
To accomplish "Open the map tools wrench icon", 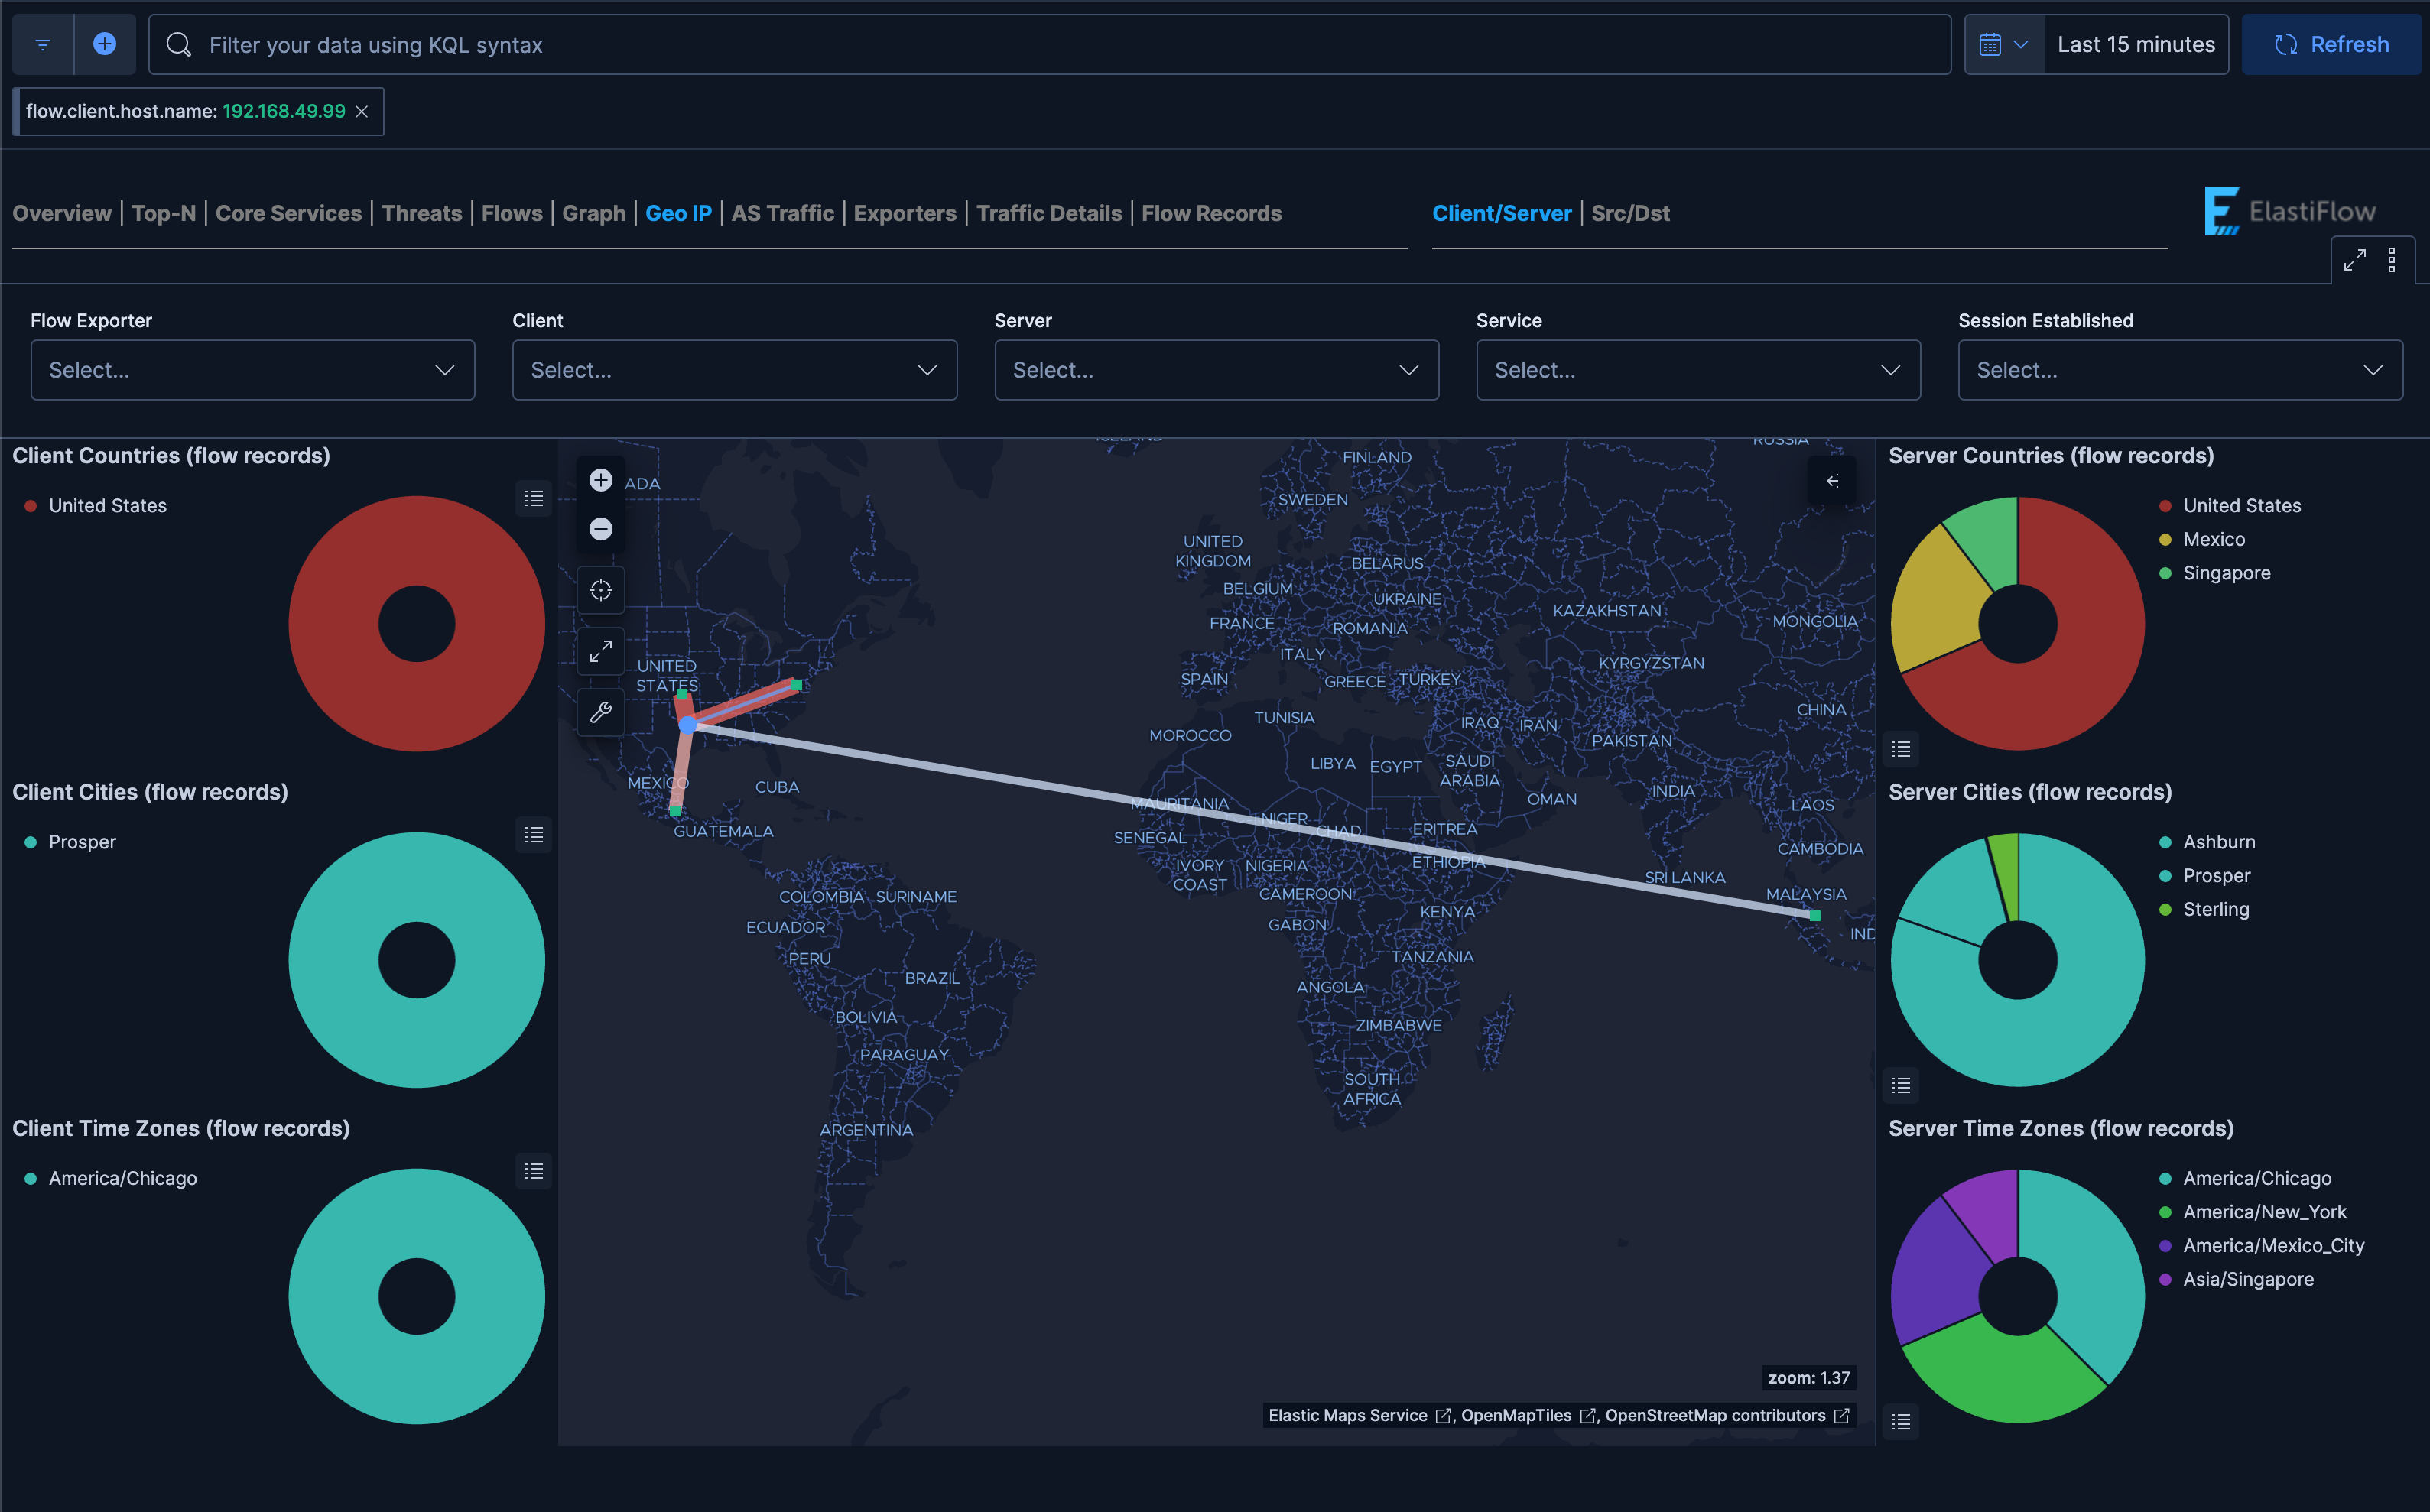I will [600, 712].
